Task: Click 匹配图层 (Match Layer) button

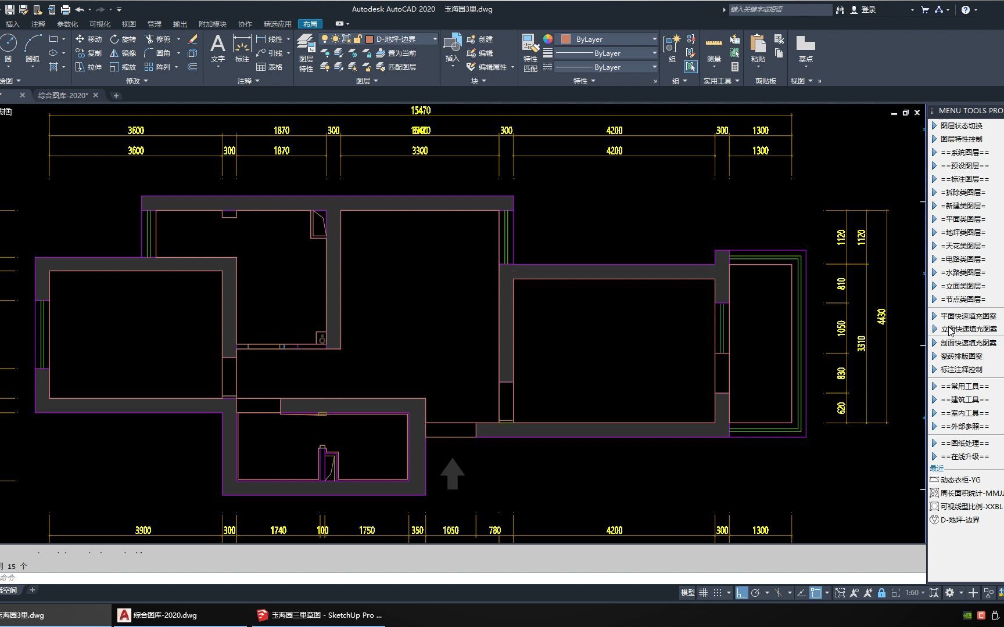Action: click(x=396, y=67)
